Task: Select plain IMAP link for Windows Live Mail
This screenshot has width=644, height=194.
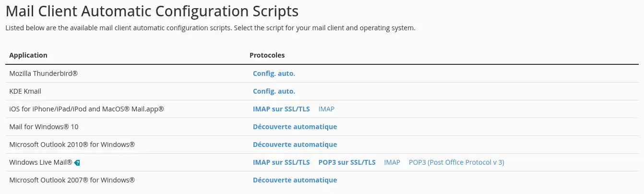Action: pyautogui.click(x=392, y=162)
